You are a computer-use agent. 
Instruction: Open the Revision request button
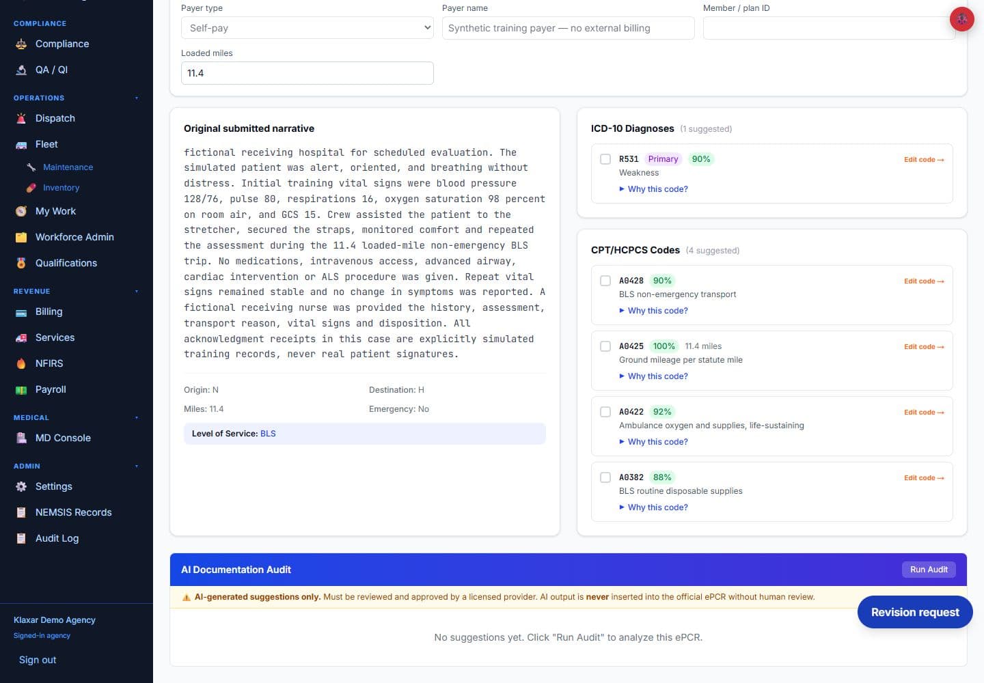915,612
